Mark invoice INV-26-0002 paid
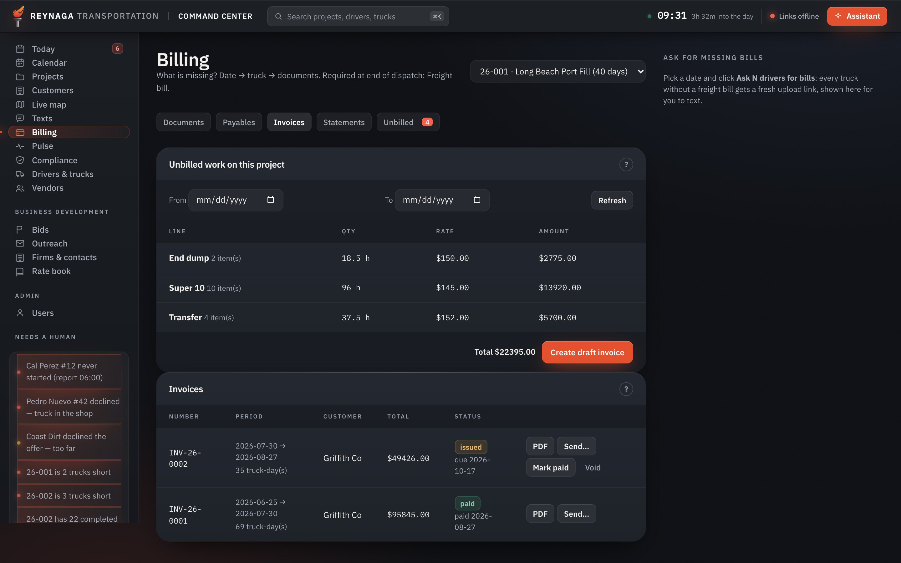The height and width of the screenshot is (563, 901). point(550,468)
